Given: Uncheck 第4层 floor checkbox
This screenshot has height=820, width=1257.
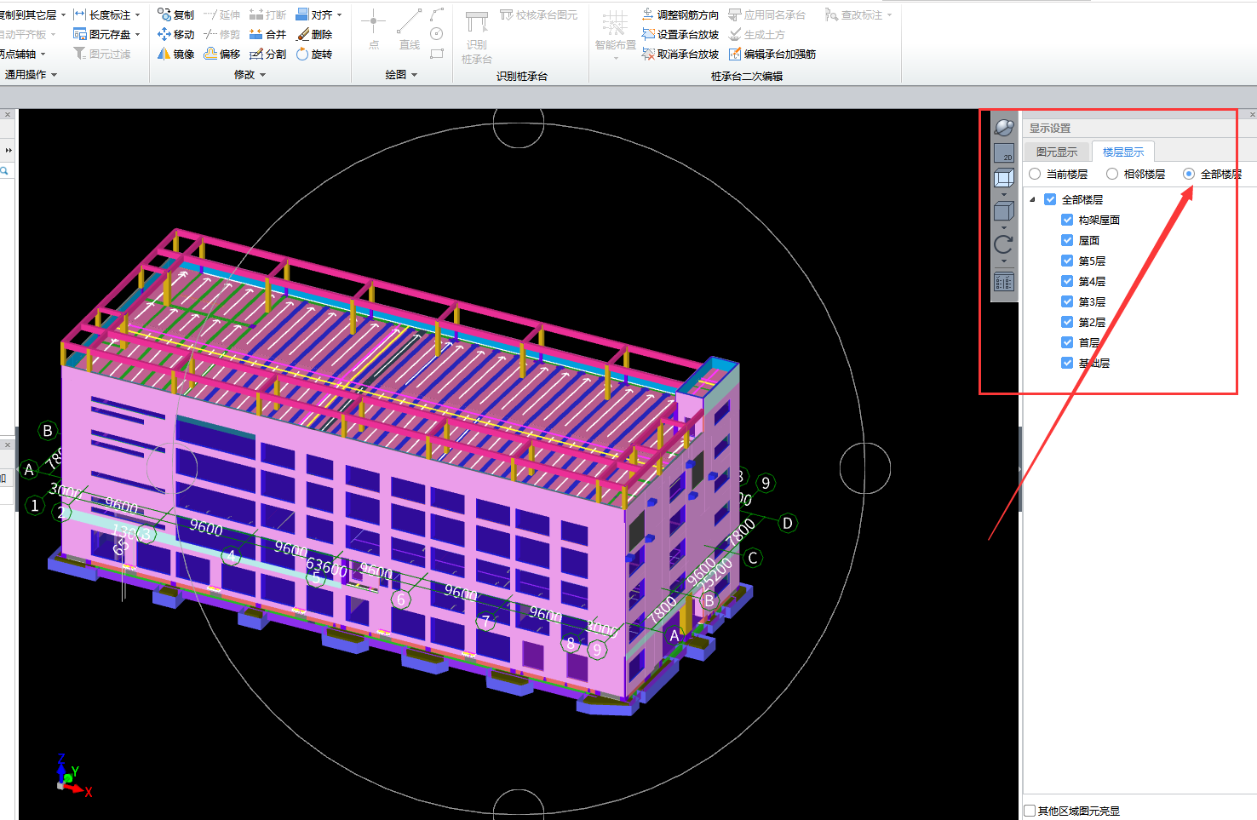Looking at the screenshot, I should coord(1067,281).
